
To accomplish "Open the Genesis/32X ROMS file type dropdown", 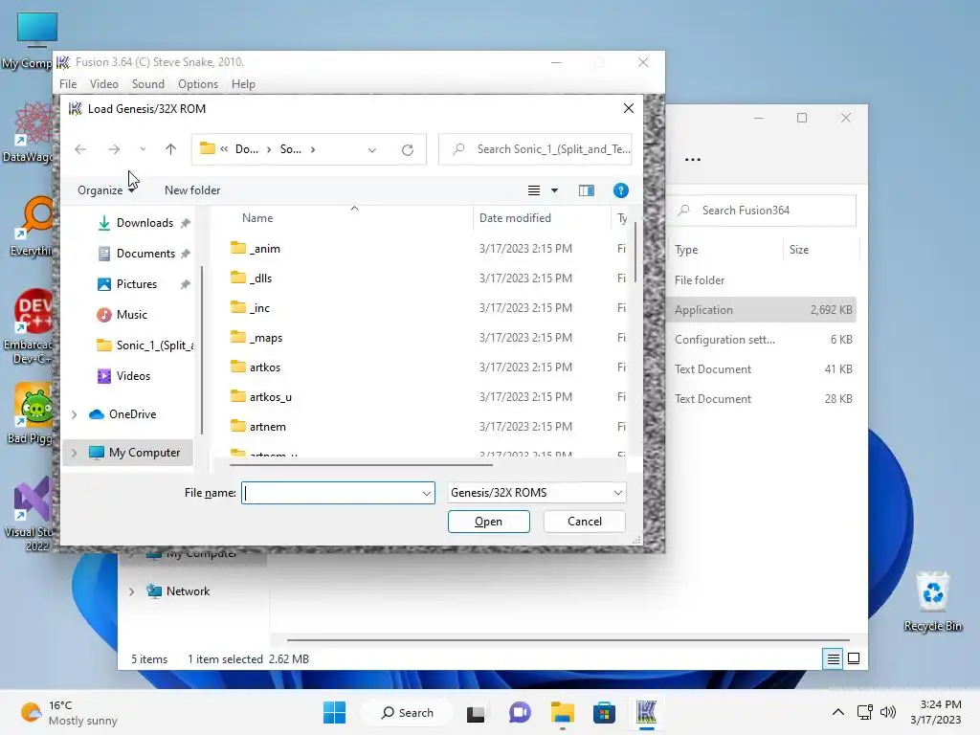I will point(537,493).
